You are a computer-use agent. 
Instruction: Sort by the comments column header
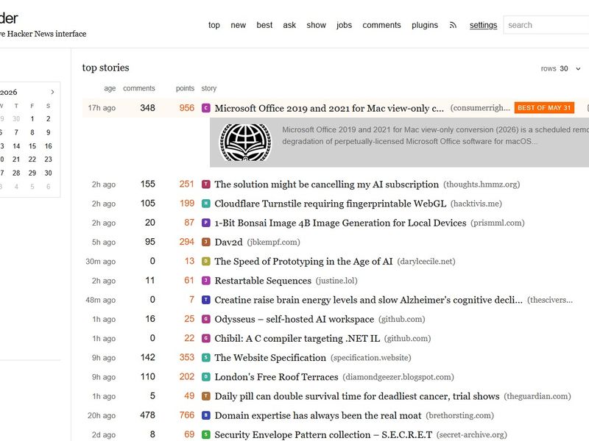point(139,88)
